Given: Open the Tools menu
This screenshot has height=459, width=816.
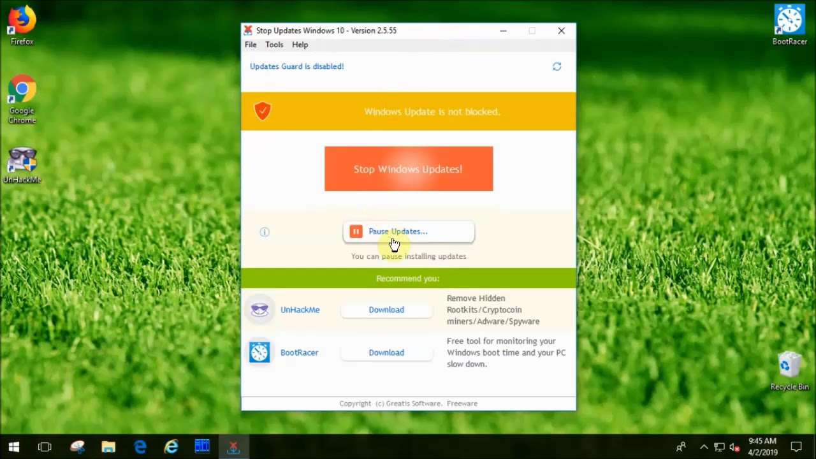Looking at the screenshot, I should [x=274, y=45].
